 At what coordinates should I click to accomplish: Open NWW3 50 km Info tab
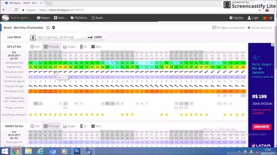click(35, 126)
